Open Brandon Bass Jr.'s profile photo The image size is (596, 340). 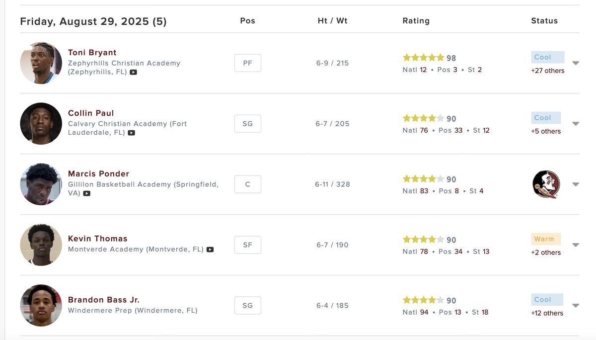(41, 306)
